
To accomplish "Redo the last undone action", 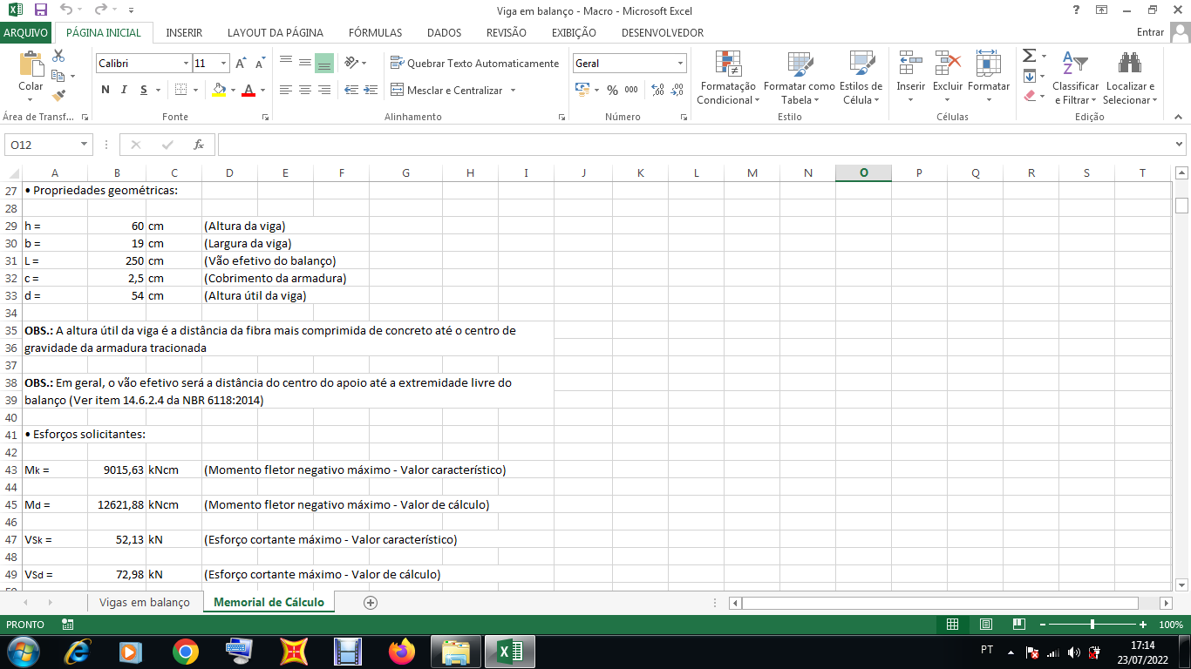I will (x=101, y=10).
